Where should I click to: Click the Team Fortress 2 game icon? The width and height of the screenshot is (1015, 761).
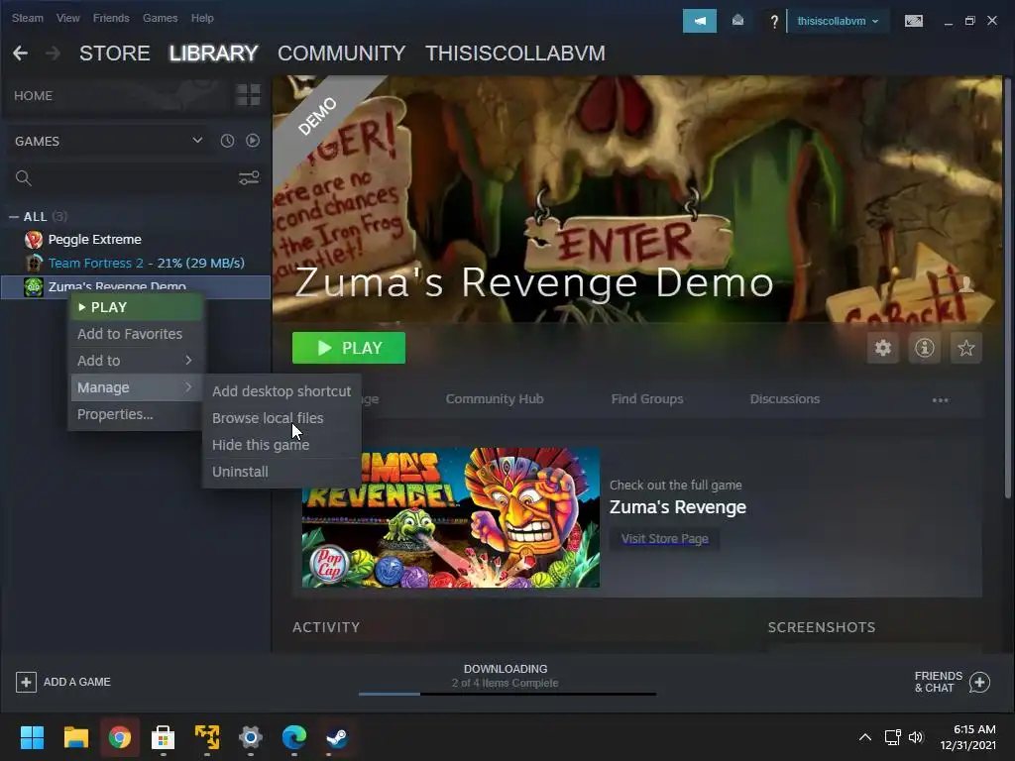[x=34, y=264]
